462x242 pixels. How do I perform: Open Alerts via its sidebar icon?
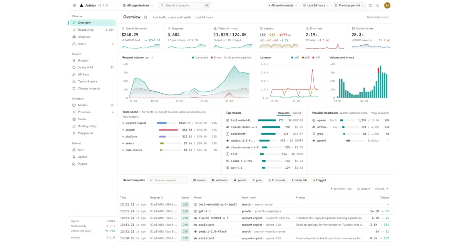click(74, 44)
